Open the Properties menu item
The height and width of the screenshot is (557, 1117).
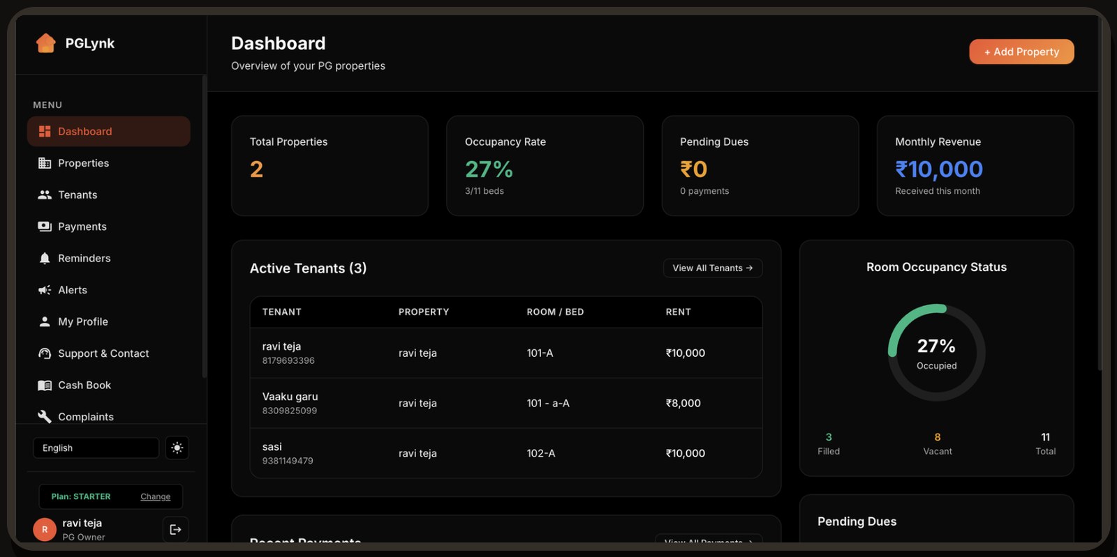coord(109,163)
